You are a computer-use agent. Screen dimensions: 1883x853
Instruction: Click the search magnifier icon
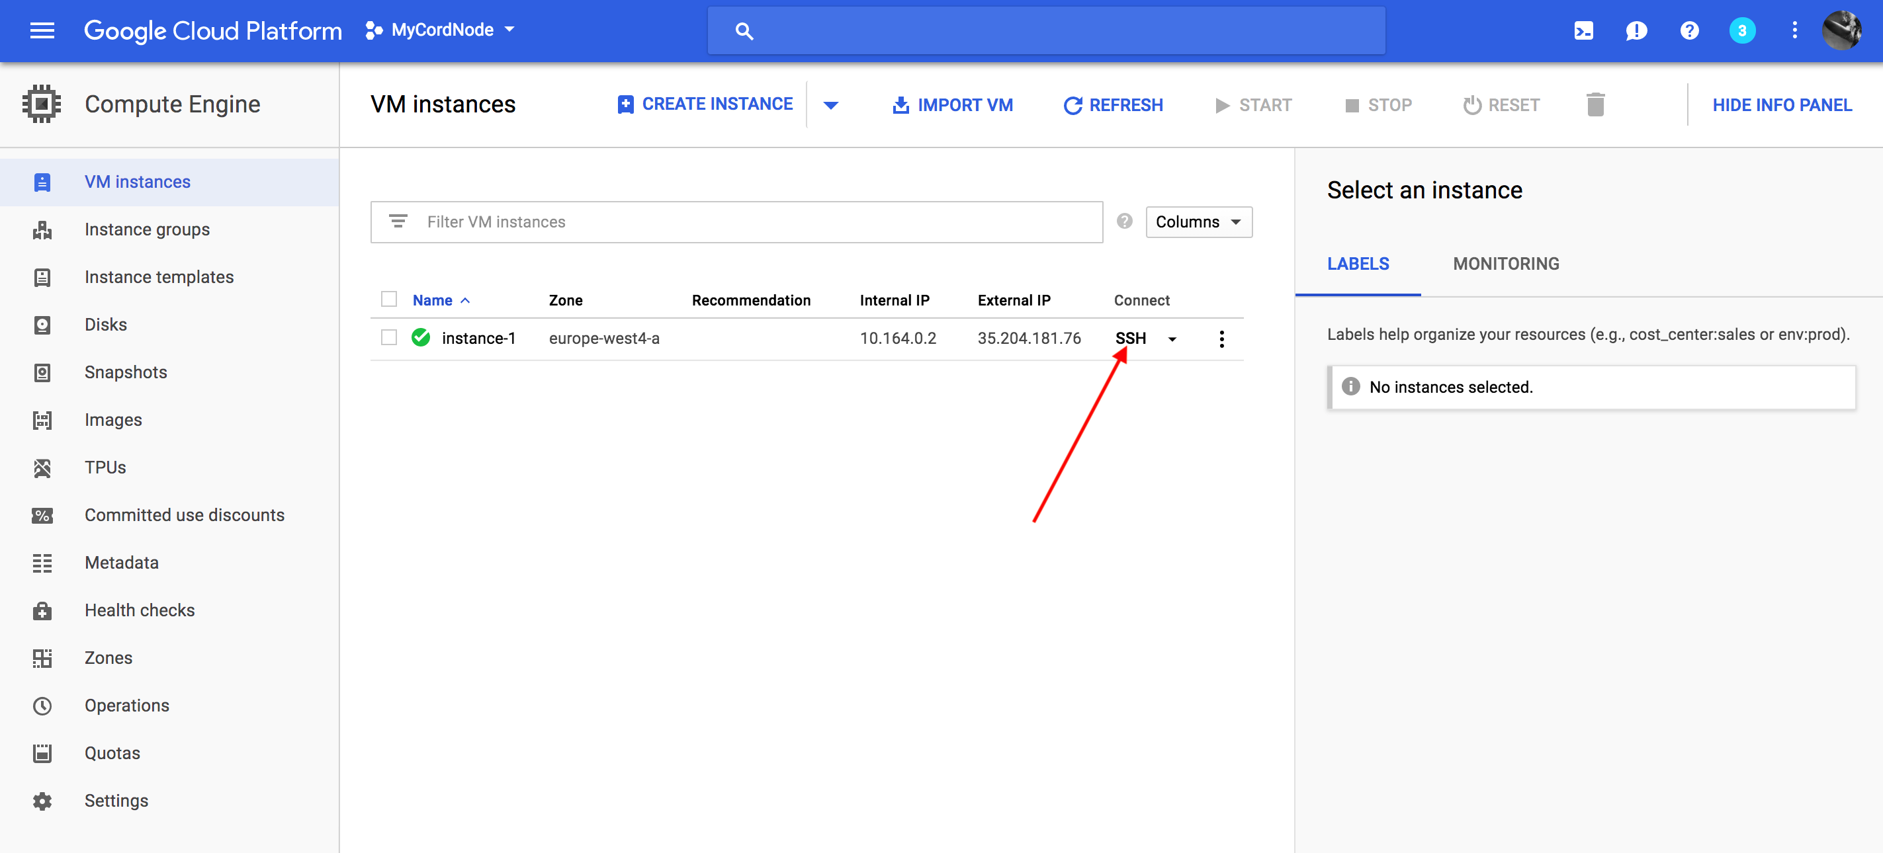[744, 30]
